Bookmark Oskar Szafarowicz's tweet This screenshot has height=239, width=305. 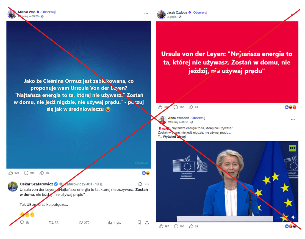coord(139,222)
